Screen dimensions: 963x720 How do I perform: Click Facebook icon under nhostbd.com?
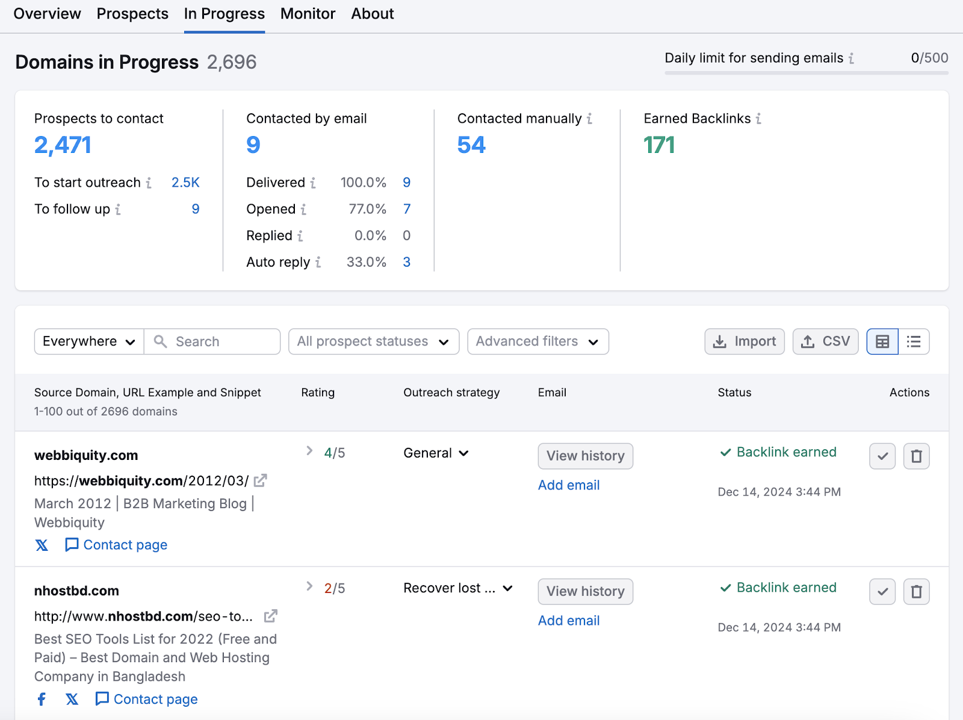point(42,700)
